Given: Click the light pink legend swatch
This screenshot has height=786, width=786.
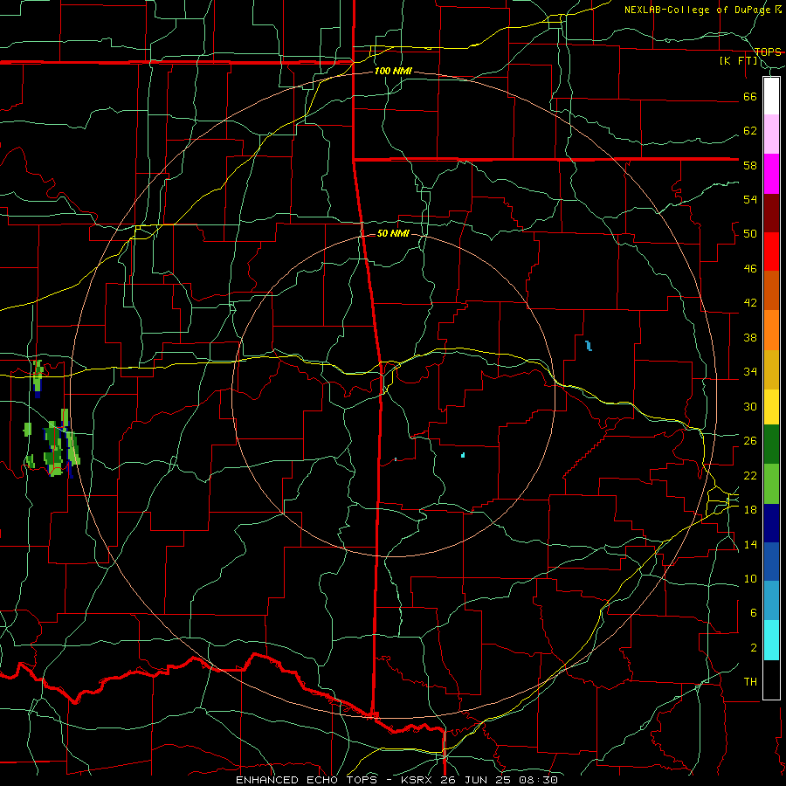Looking at the screenshot, I should tap(771, 134).
